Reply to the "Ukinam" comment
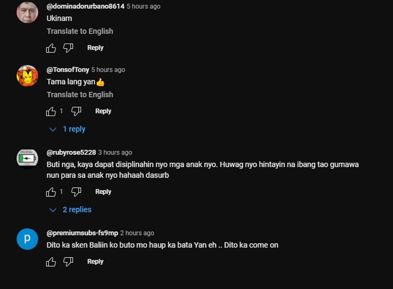This screenshot has width=393, height=289. pyautogui.click(x=95, y=48)
